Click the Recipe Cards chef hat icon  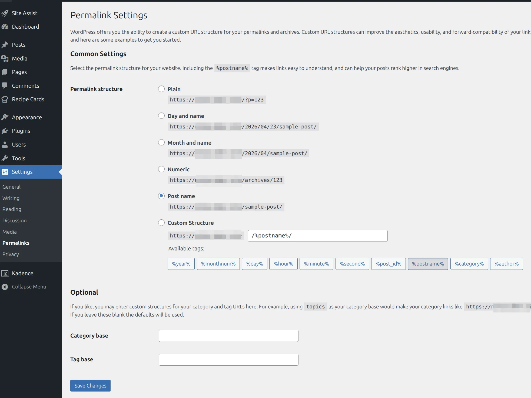point(5,99)
